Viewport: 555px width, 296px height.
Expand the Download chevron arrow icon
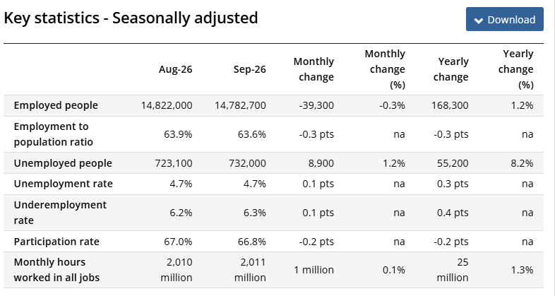[x=478, y=20]
